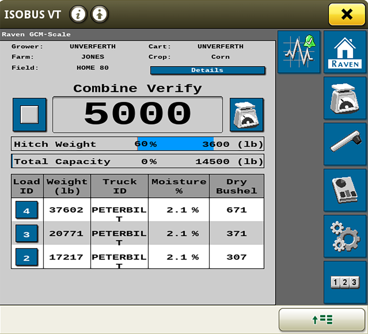
Task: Click the moisture value for load 3
Action: coord(183,234)
